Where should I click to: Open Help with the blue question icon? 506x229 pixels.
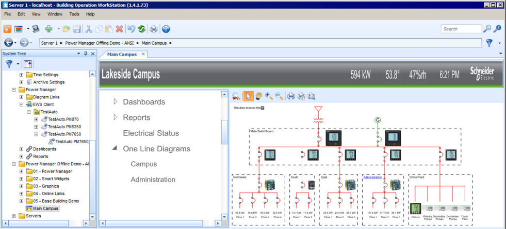coord(166,29)
